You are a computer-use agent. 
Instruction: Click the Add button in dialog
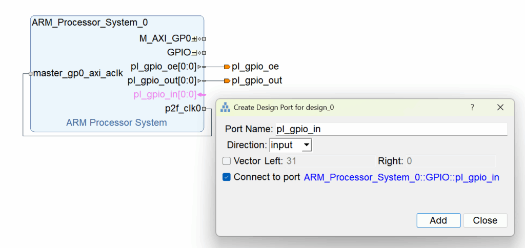pyautogui.click(x=438, y=220)
